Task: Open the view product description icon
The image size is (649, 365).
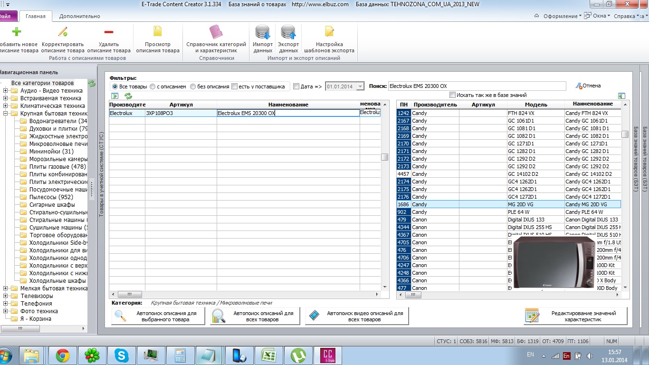Action: tap(158, 32)
